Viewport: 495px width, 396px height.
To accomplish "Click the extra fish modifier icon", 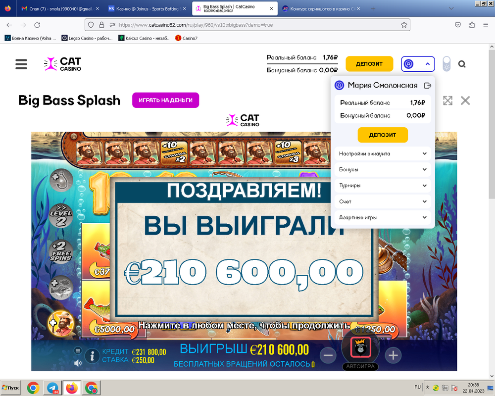I will click(x=61, y=288).
